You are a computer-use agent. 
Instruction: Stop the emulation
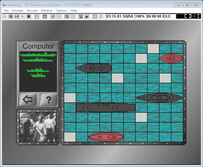[x=29, y=16]
